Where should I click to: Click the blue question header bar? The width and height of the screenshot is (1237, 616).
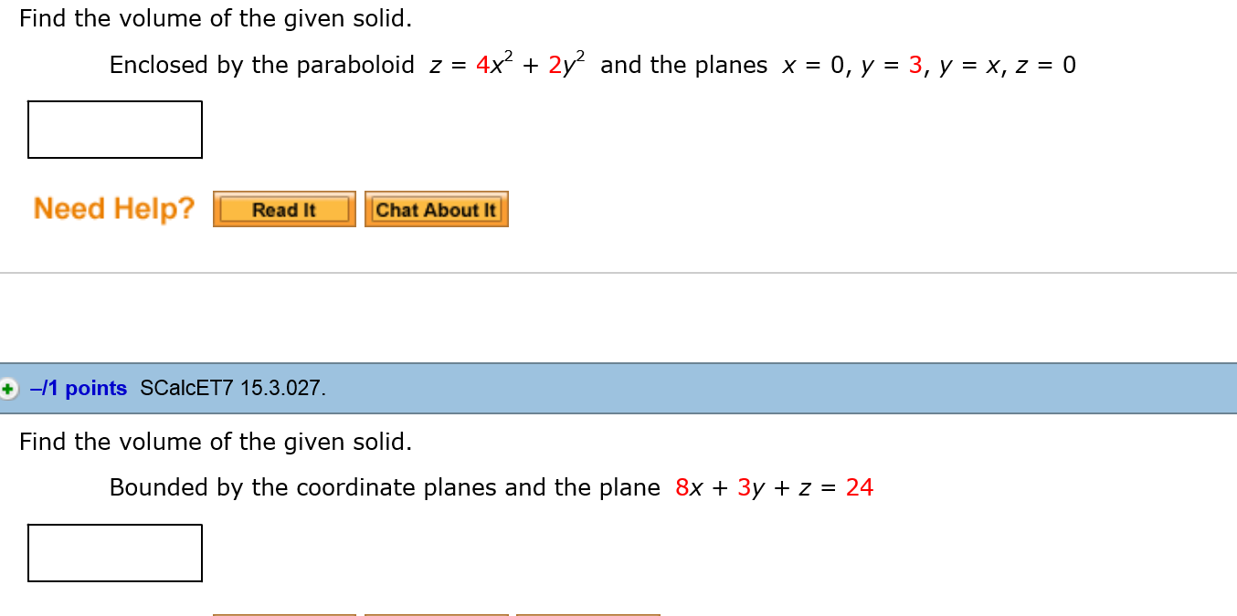pyautogui.click(x=618, y=388)
